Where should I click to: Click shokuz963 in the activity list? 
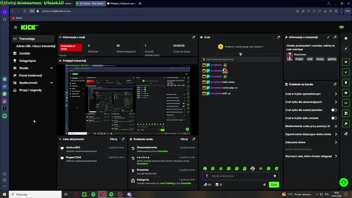pyautogui.click(x=73, y=147)
